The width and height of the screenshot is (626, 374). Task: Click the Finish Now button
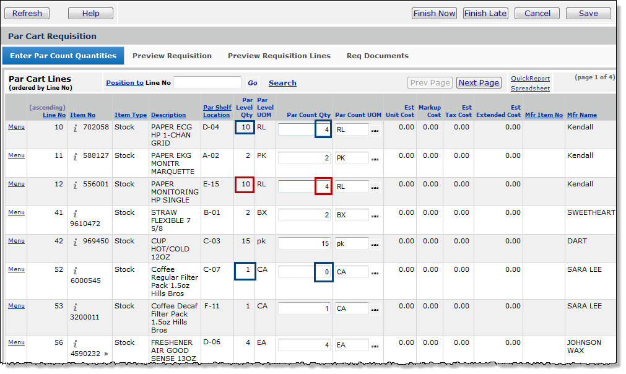pyautogui.click(x=434, y=14)
